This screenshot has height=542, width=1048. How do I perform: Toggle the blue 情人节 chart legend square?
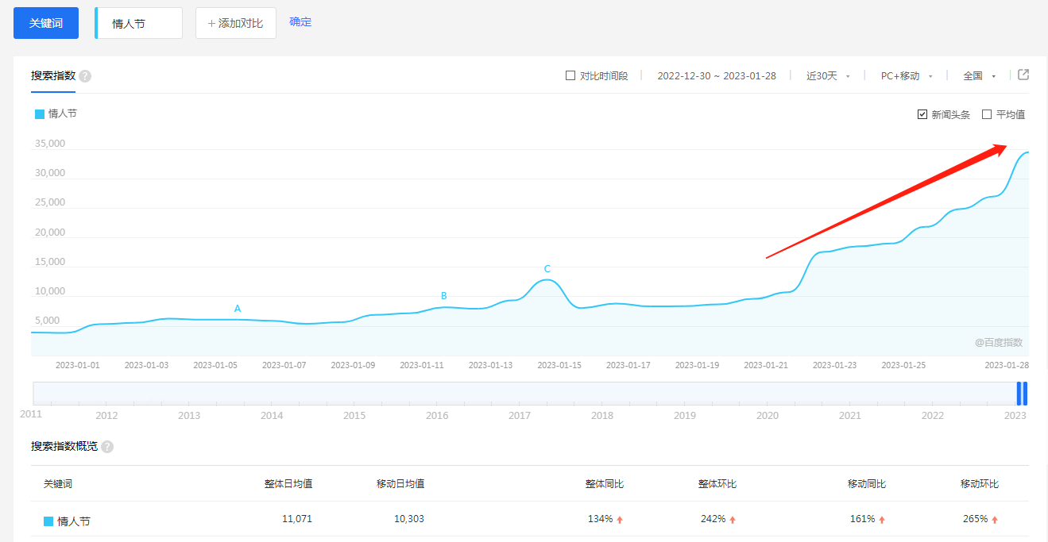point(40,114)
